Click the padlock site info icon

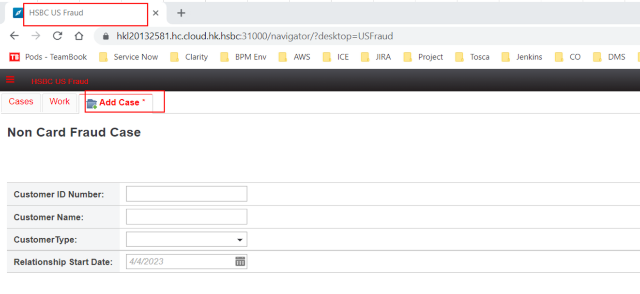click(106, 36)
